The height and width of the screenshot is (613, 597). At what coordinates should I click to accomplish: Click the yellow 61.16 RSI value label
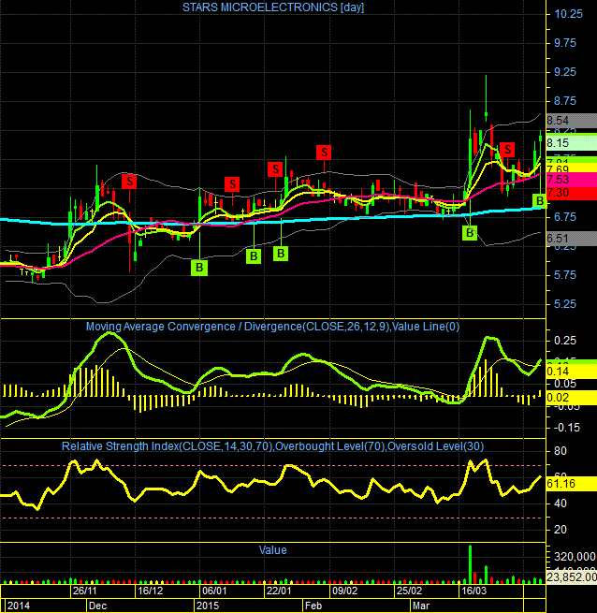[572, 484]
